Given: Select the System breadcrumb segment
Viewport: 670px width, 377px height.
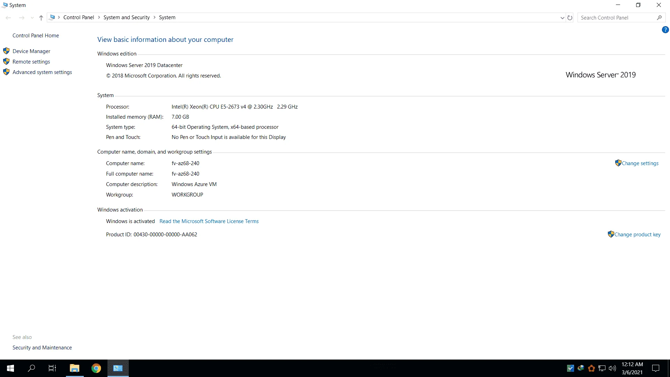Looking at the screenshot, I should coord(167,17).
